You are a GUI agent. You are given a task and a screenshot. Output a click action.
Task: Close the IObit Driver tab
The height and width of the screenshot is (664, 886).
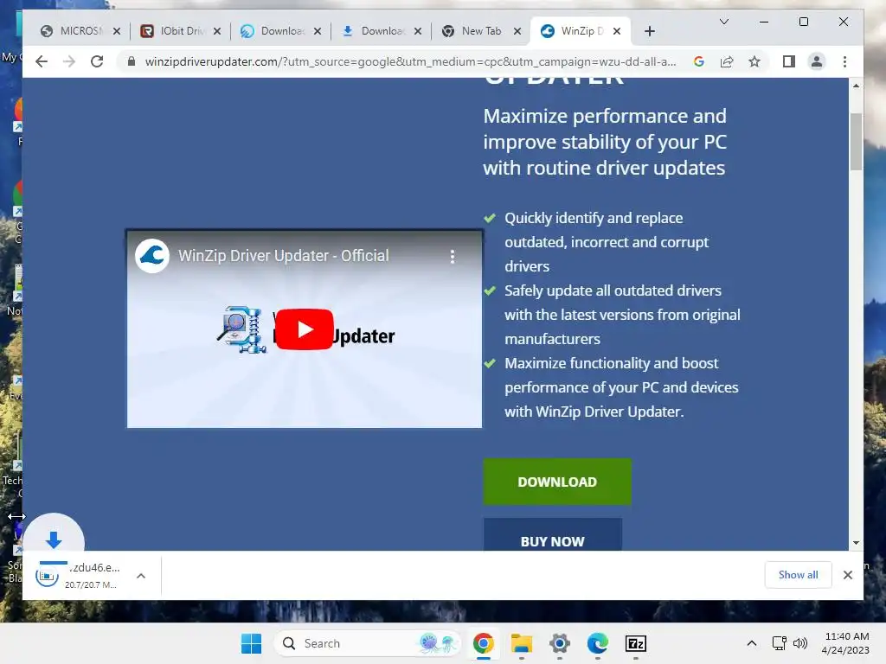coord(217,31)
